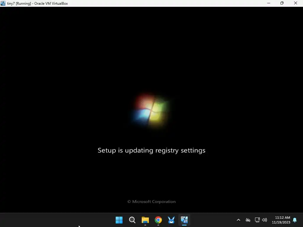
Task: Launch Google Chrome from taskbar
Action: point(158,220)
